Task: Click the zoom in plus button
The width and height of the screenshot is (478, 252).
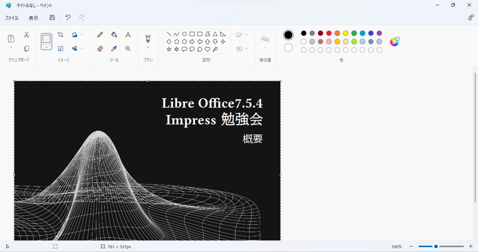Action: tap(471, 246)
